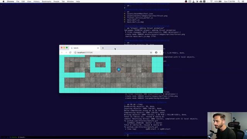This screenshot has height=139, width=247.
Task: Click the menu bar clock showing Sun 7:34 PM
Action: pyautogui.click(x=230, y=2)
